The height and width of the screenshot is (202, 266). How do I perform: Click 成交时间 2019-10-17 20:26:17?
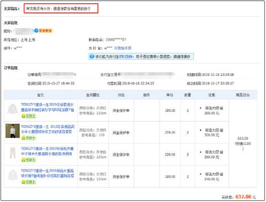pyautogui.click(x=210, y=83)
